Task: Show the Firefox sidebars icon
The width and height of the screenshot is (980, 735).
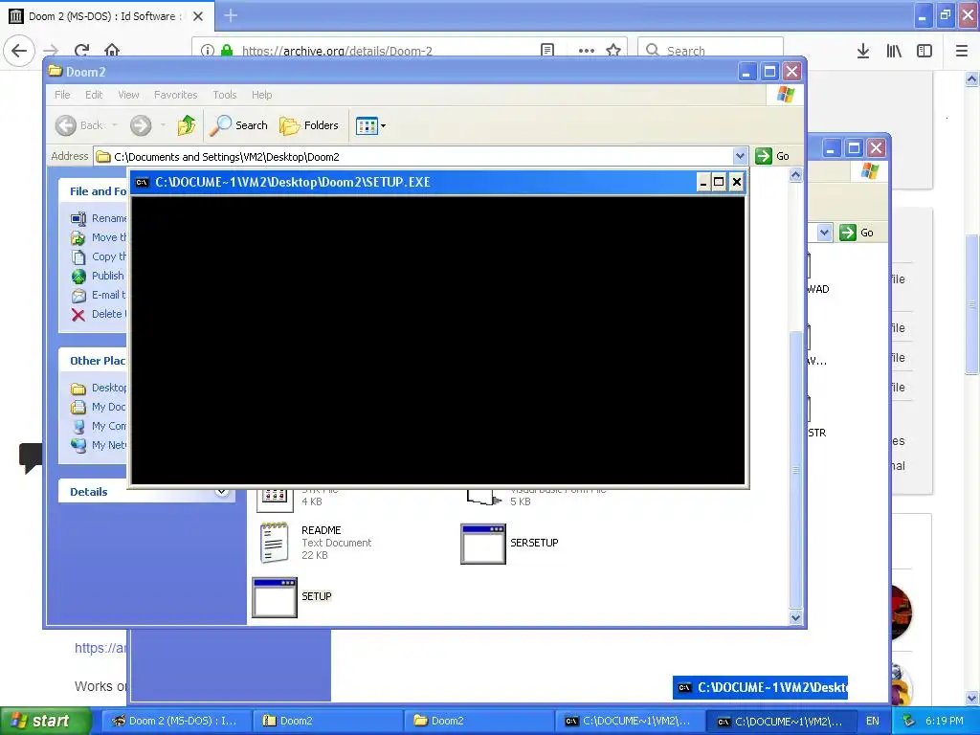Action: click(x=924, y=51)
